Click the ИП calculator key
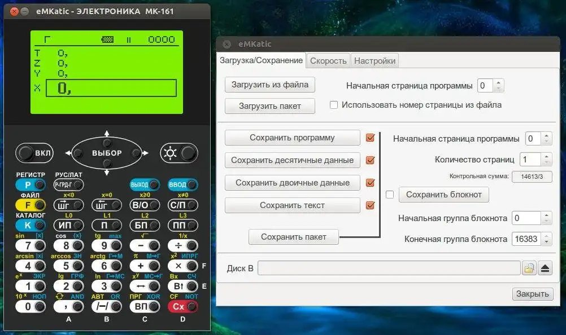The width and height of the screenshot is (566, 335). coord(68,225)
